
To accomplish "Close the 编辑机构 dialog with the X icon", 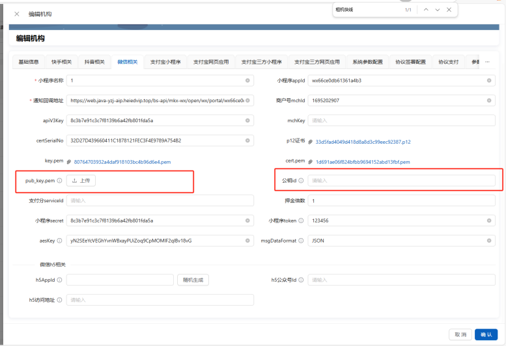I will coord(17,14).
